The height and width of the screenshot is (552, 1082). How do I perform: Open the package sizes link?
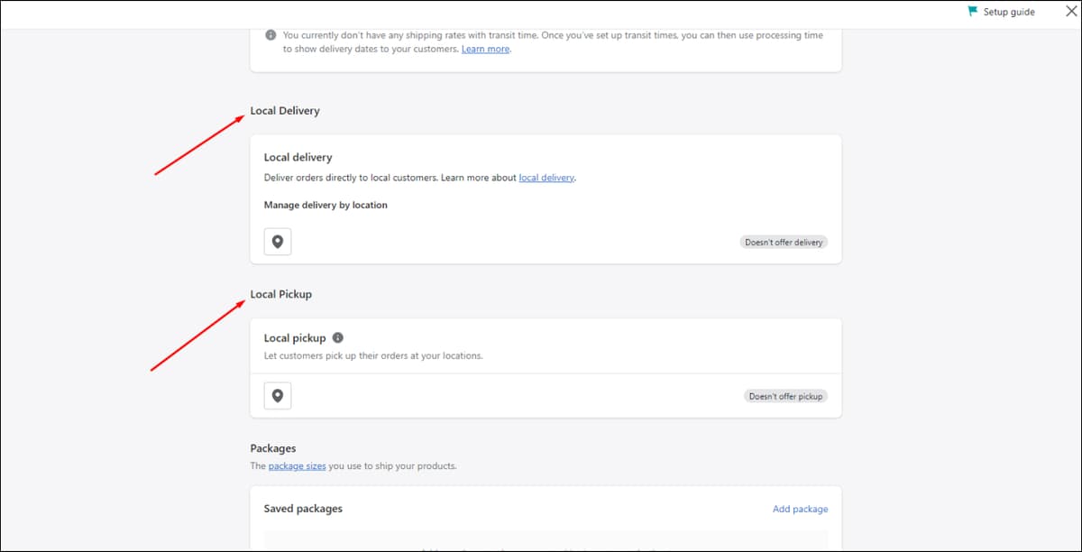pos(298,466)
